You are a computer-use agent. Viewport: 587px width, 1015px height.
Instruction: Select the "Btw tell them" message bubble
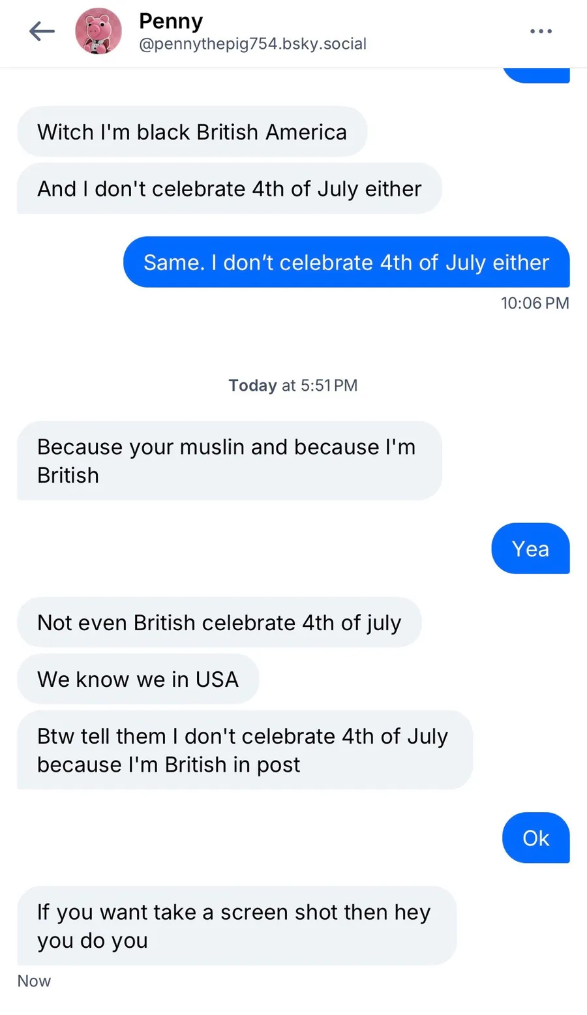pyautogui.click(x=244, y=750)
